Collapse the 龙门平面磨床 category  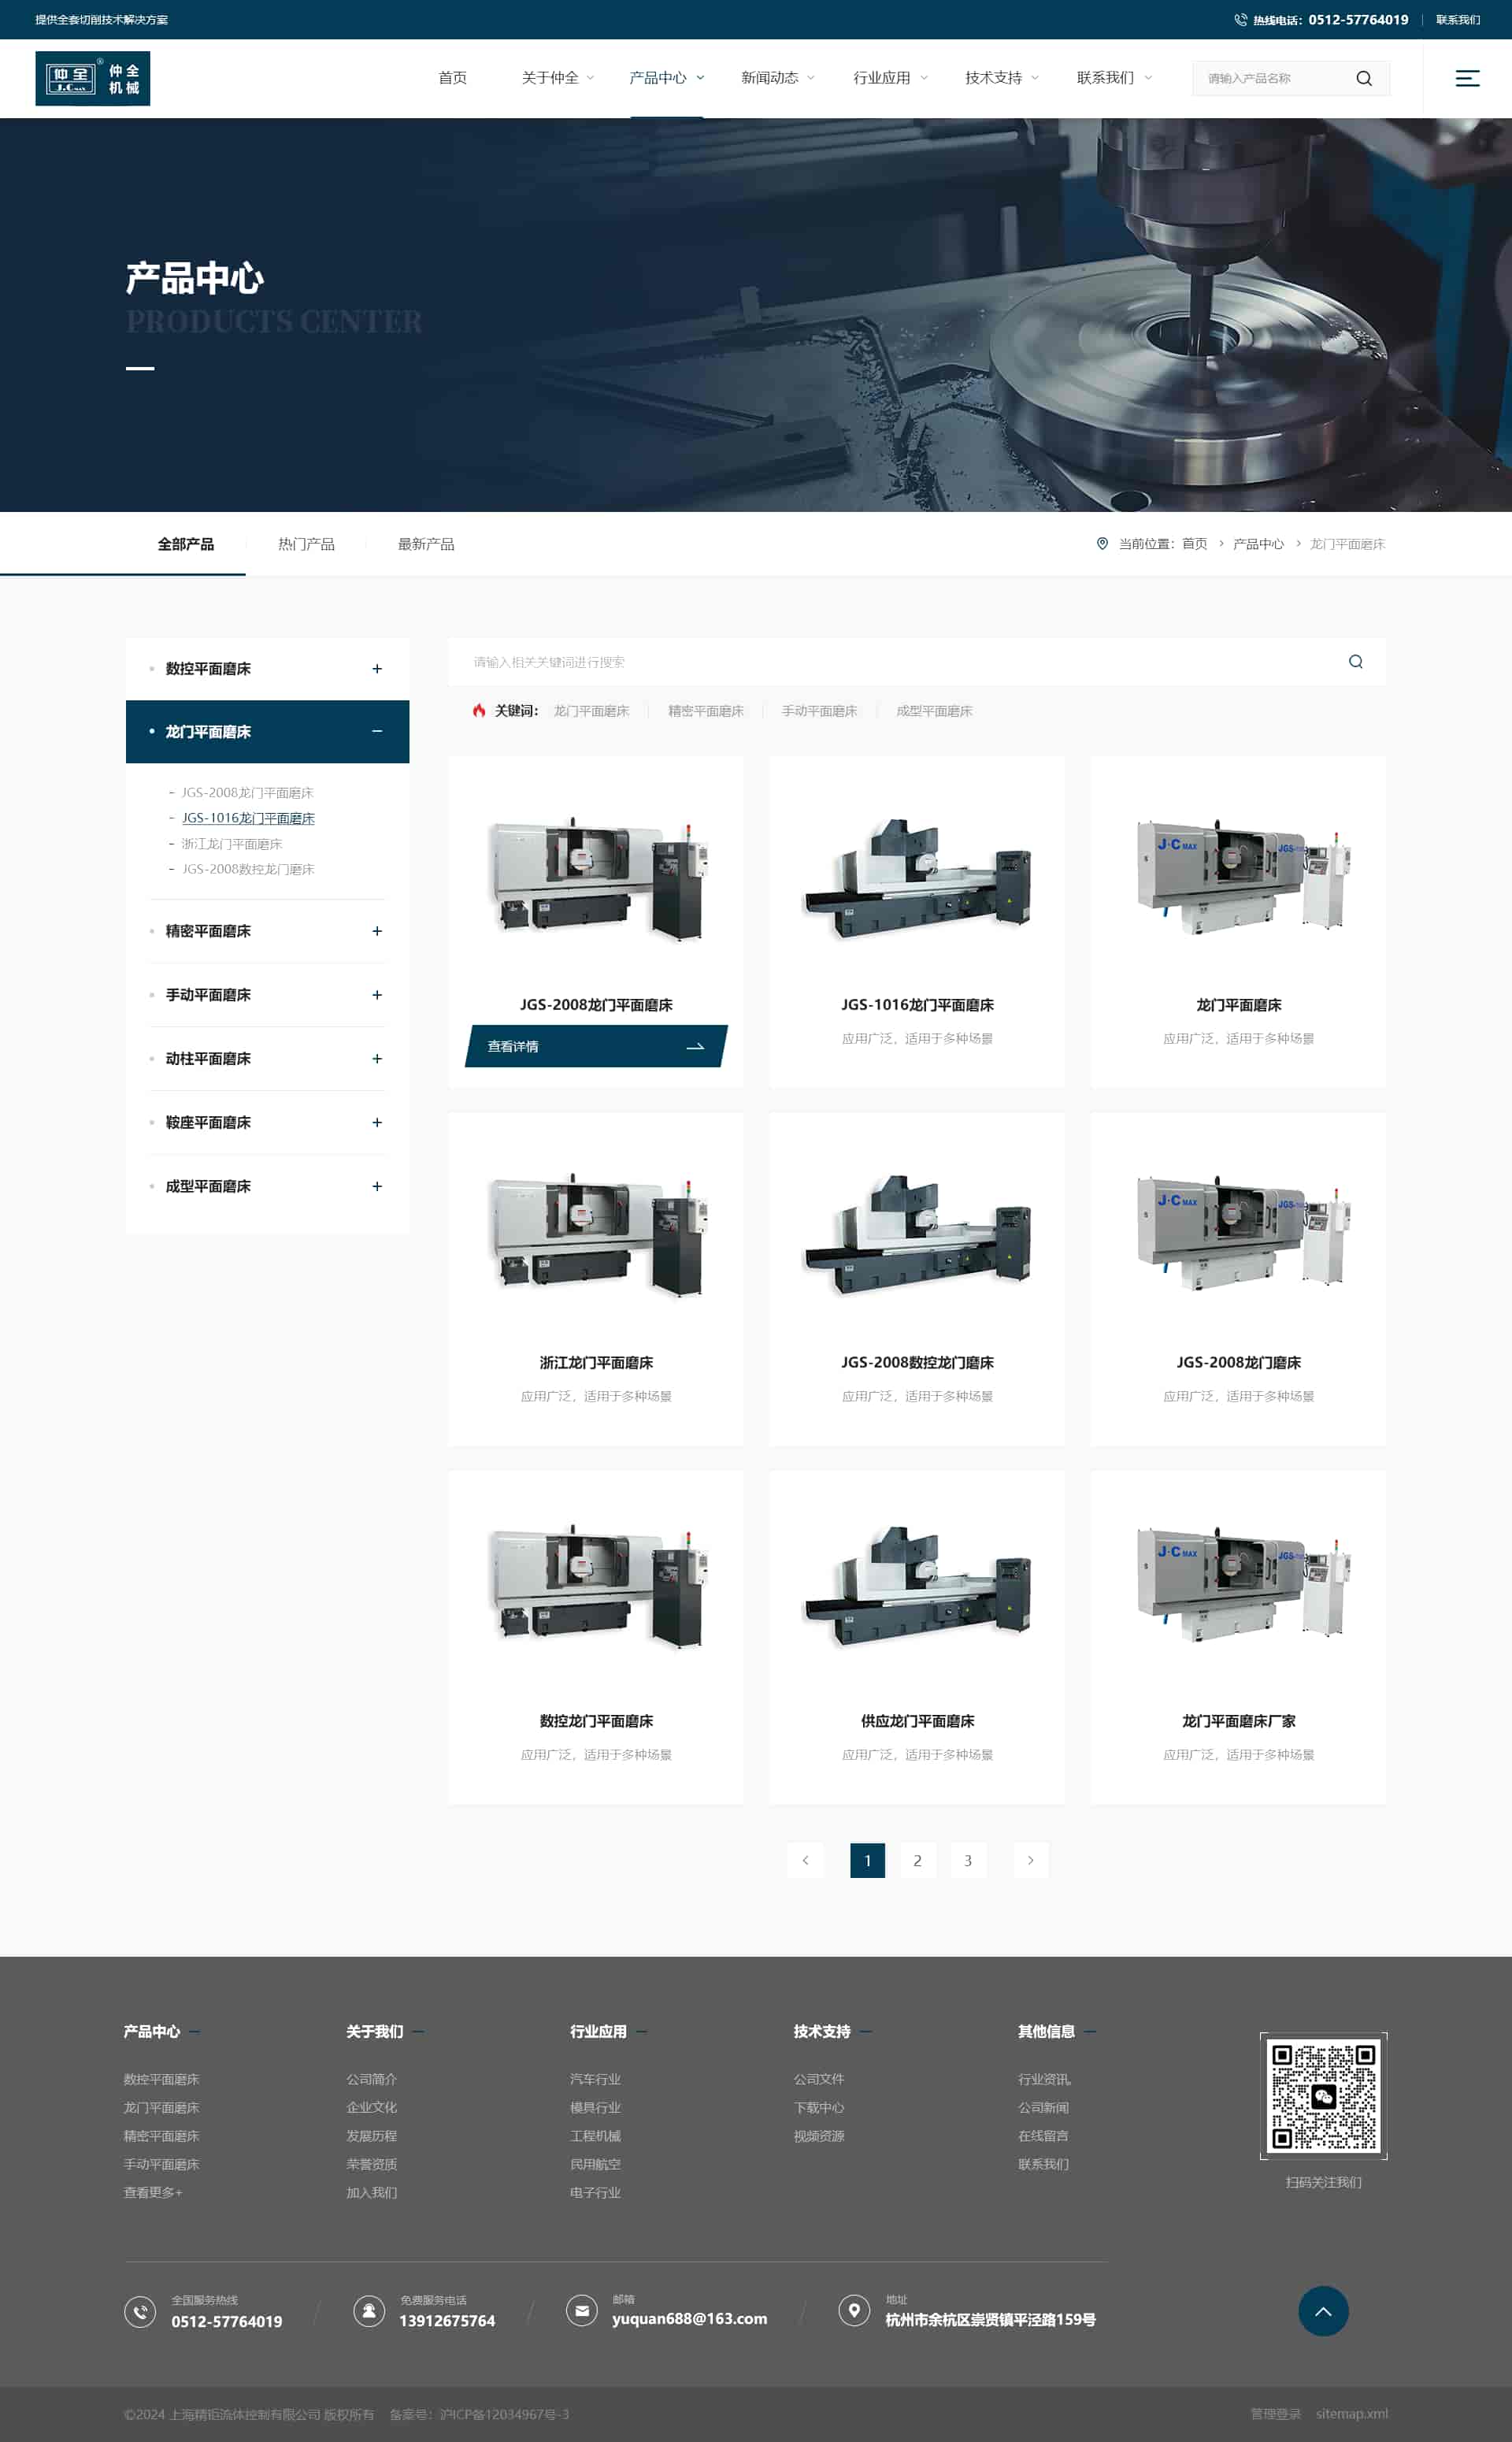[377, 731]
